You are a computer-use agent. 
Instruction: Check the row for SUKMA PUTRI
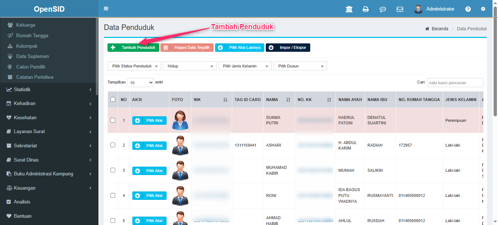point(113,120)
